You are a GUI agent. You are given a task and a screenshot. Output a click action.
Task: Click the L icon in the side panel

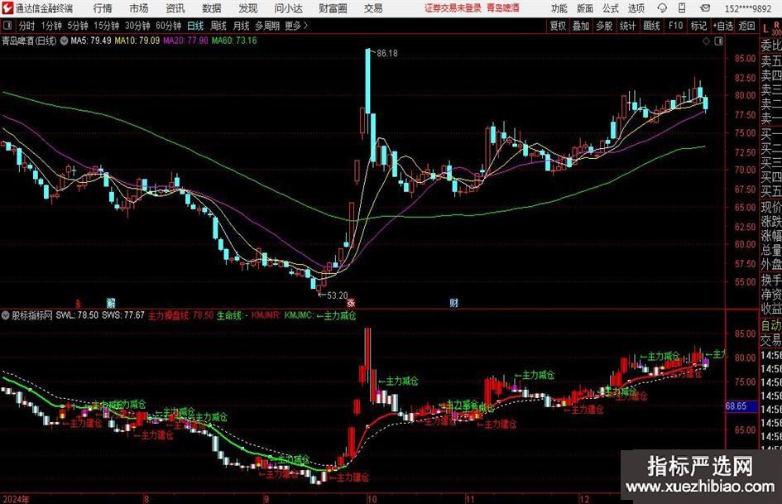pyautogui.click(x=765, y=29)
